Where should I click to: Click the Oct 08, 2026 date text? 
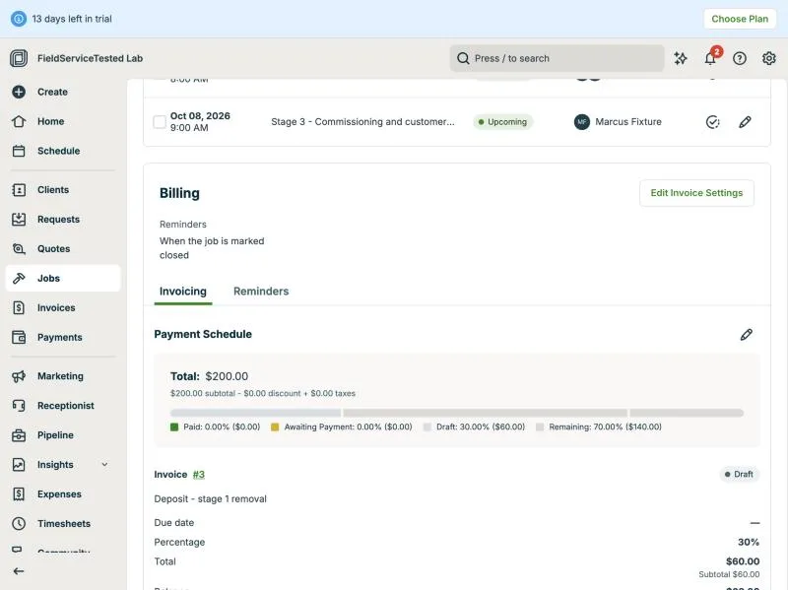pyautogui.click(x=200, y=116)
